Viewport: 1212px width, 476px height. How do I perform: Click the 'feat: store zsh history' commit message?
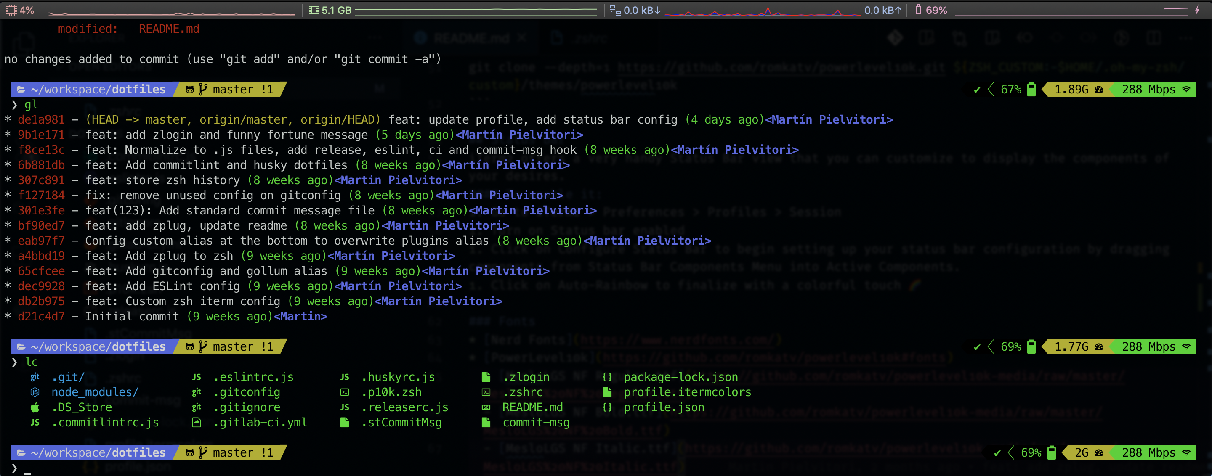(x=163, y=180)
